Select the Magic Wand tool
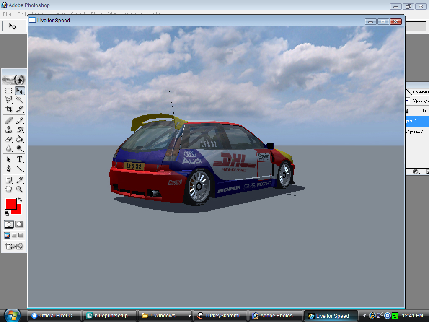Viewport: 429px width, 322px height. [19, 100]
